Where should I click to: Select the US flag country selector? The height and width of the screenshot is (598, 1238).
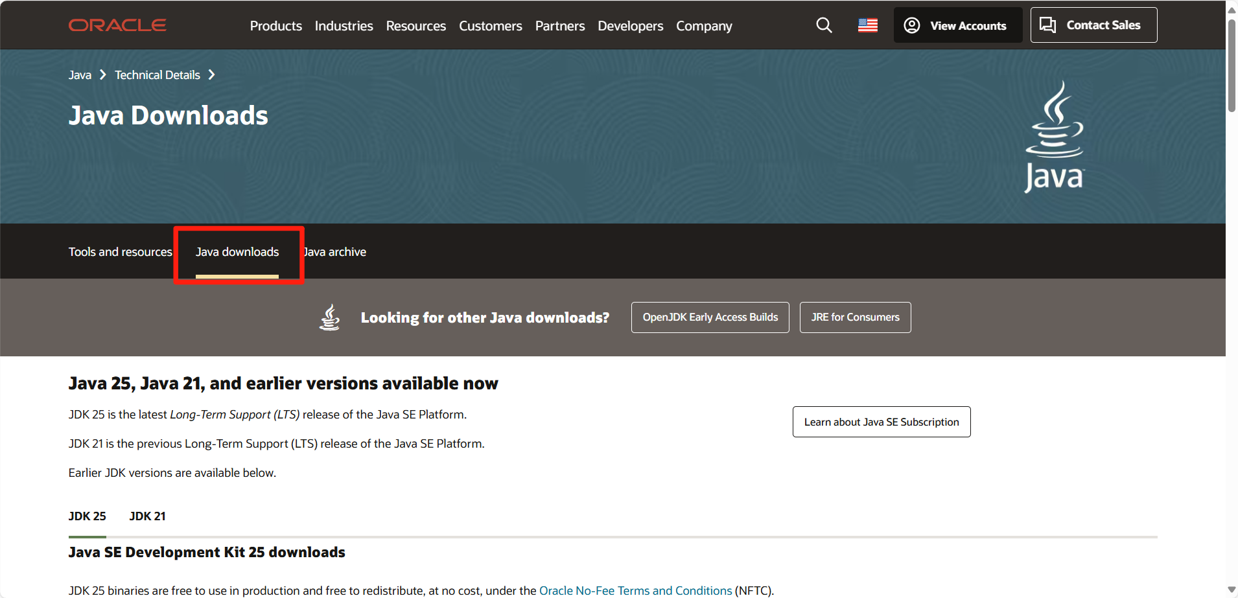(867, 25)
